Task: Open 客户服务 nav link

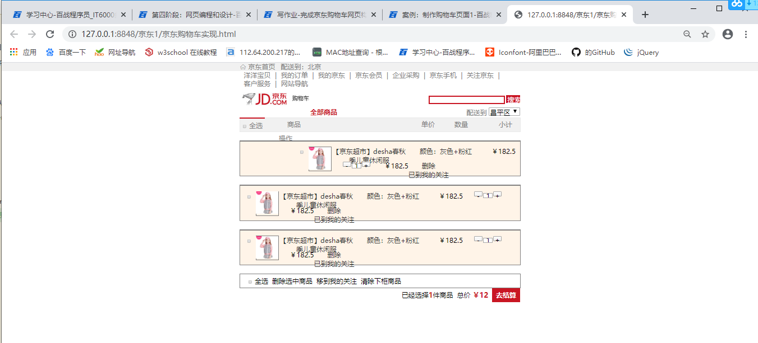Action: coord(257,83)
